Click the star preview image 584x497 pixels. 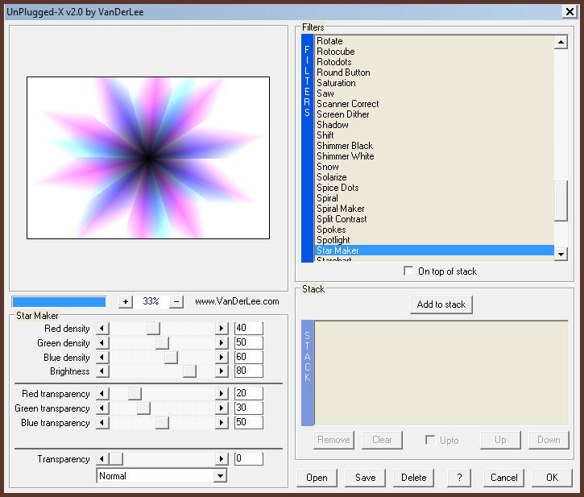point(148,158)
